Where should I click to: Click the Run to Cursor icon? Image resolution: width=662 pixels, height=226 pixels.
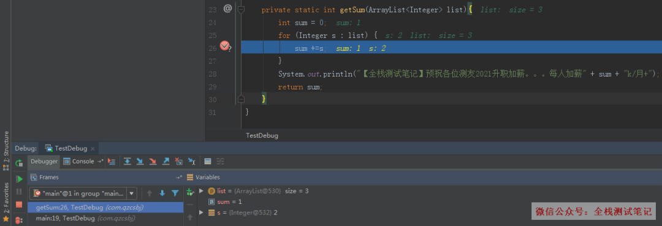[191, 161]
